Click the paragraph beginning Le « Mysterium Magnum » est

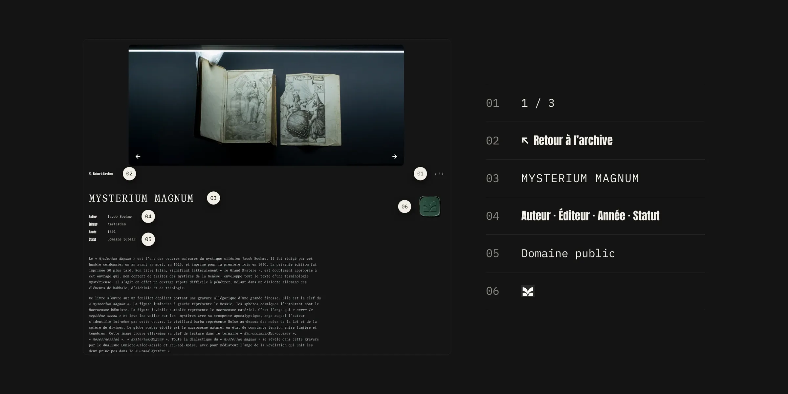[x=203, y=273]
